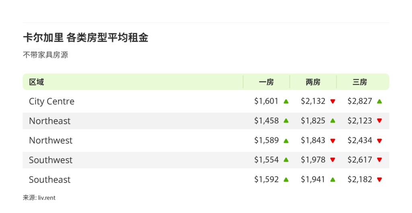Click the City Centre row label

[51, 101]
